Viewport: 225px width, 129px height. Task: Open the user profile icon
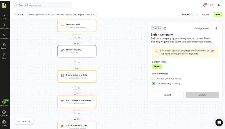[x=219, y=5]
